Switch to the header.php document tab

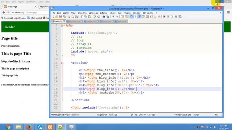[x=91, y=21]
